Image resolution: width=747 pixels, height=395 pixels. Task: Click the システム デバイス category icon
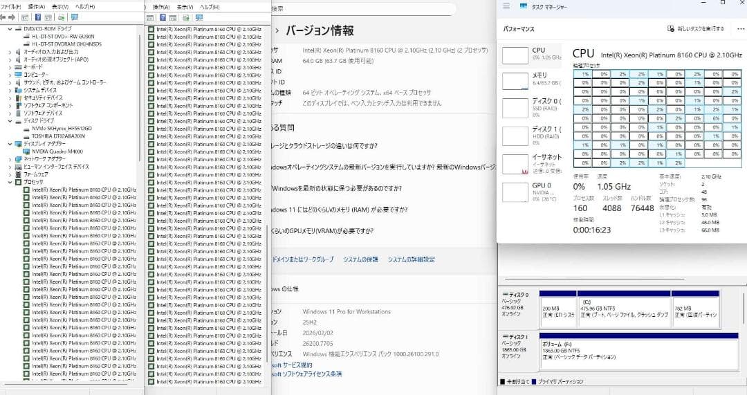click(18, 90)
